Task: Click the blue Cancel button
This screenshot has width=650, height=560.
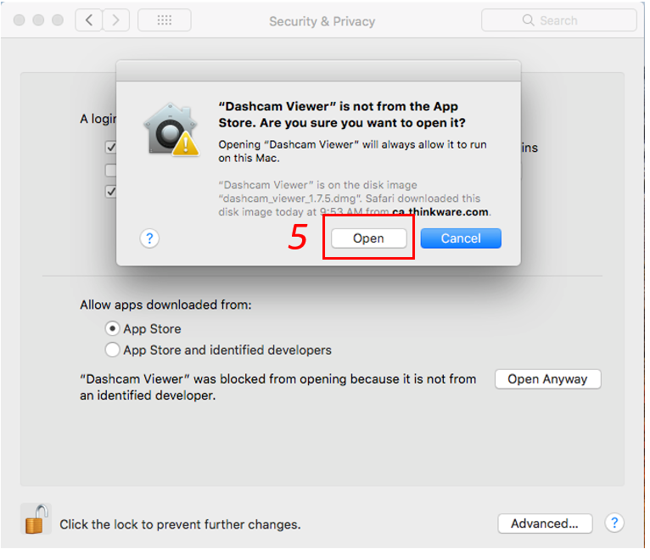Action: [x=461, y=238]
